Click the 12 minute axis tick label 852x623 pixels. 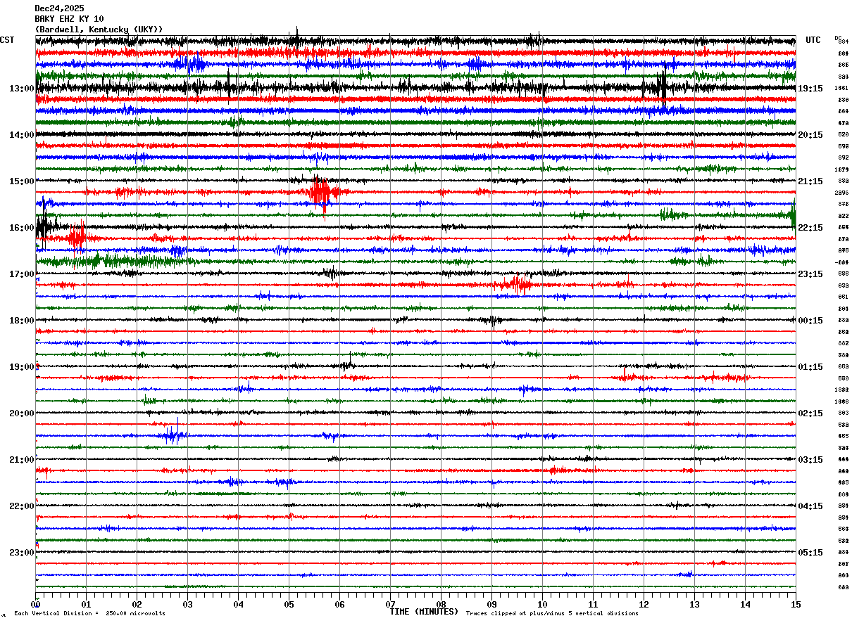tap(644, 604)
